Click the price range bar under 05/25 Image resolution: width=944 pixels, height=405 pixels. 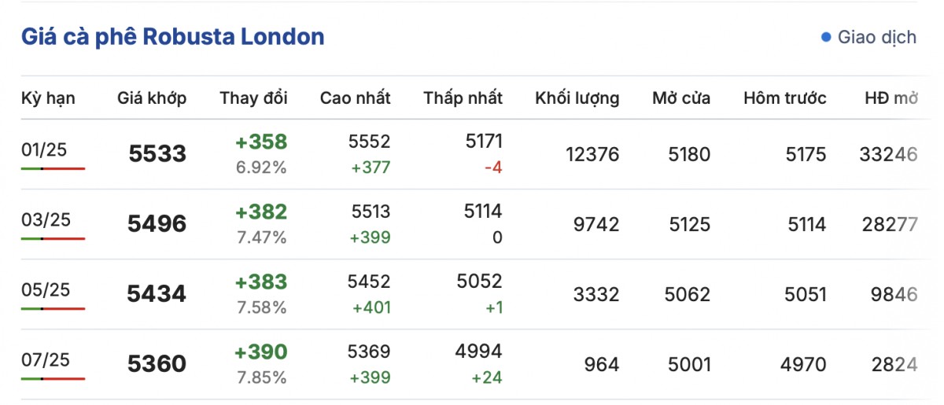pyautogui.click(x=53, y=308)
